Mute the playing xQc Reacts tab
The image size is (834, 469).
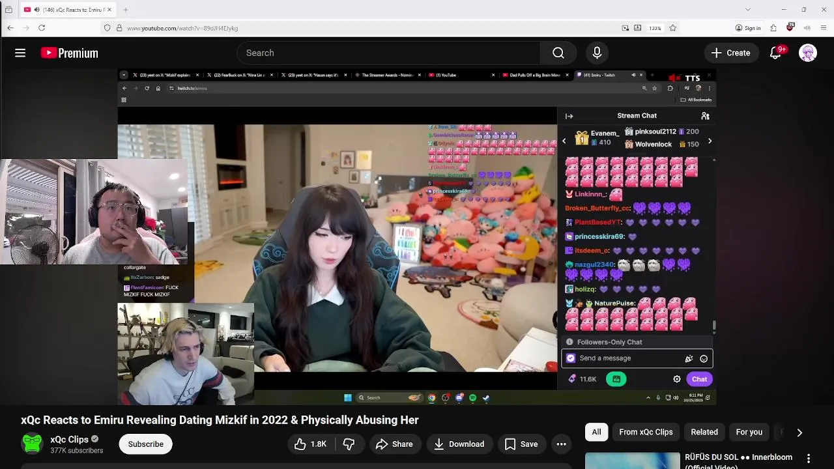point(36,10)
